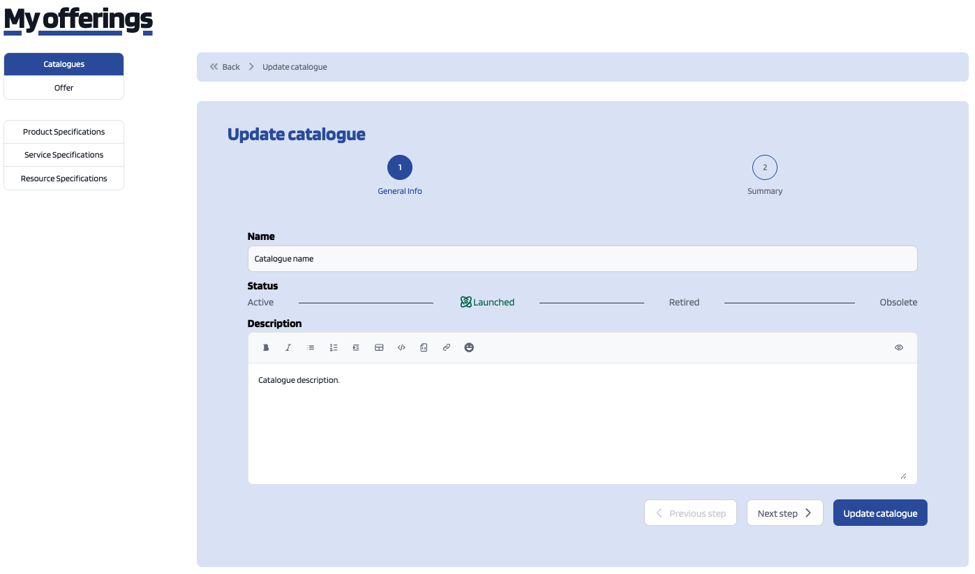The image size is (975, 574).
Task: Set the catalogue status to Retired
Action: point(684,303)
